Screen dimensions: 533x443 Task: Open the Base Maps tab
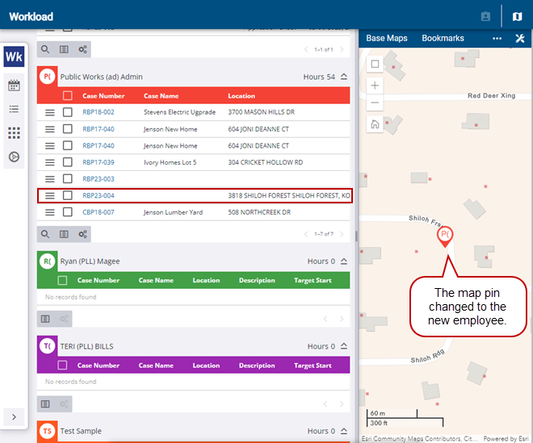coord(387,38)
